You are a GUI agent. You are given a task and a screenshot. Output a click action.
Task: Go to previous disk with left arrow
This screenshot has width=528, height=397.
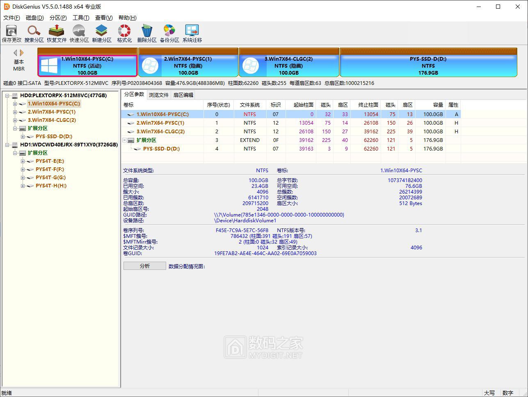[16, 53]
